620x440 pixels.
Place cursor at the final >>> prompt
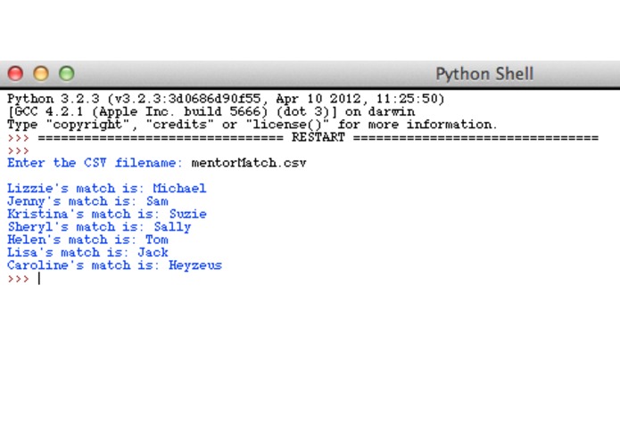(39, 279)
